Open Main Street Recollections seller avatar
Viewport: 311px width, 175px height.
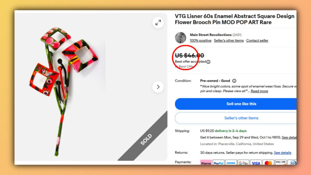(180, 38)
